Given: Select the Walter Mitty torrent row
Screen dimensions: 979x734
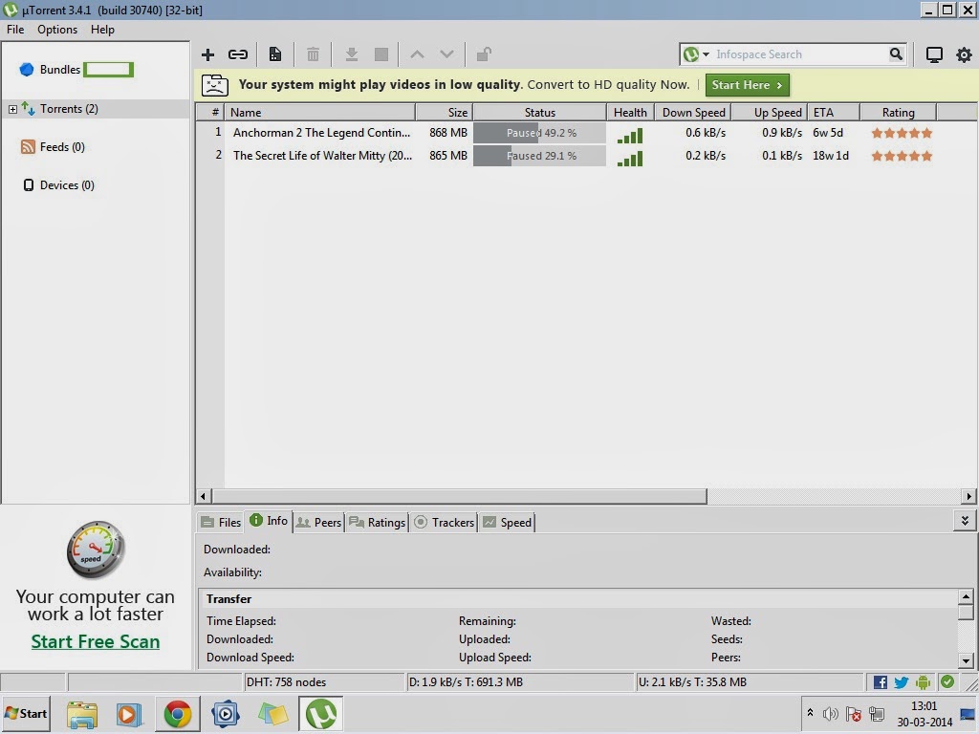Looking at the screenshot, I should tap(325, 155).
